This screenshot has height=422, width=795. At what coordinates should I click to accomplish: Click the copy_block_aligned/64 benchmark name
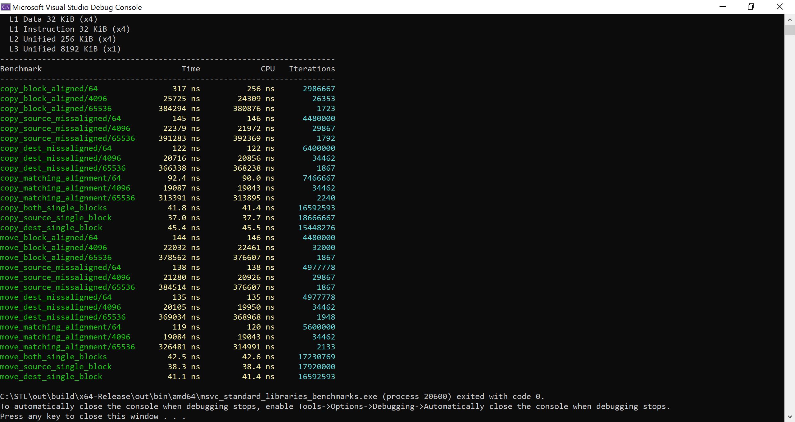point(49,89)
